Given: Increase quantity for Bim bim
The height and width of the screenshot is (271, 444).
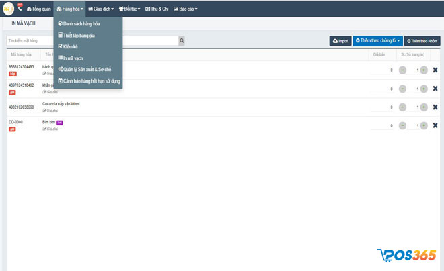Looking at the screenshot, I should click(x=424, y=125).
